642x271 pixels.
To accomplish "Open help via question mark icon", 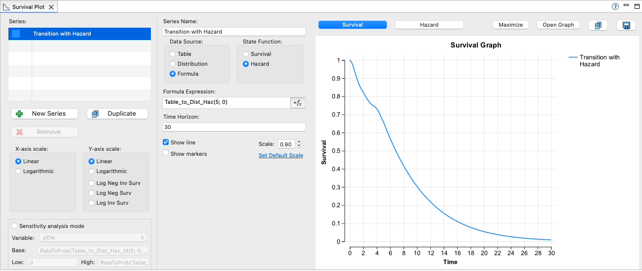I will [x=615, y=6].
